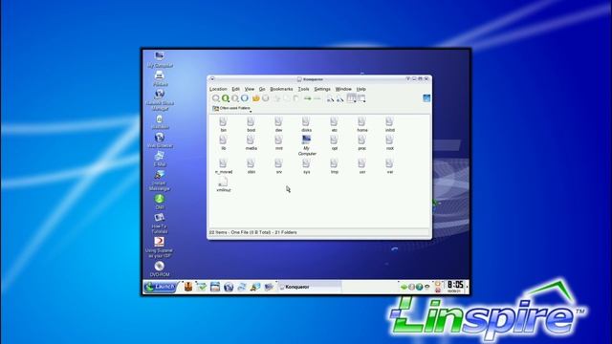Expand the Often used Folders dropdown

tap(231, 108)
